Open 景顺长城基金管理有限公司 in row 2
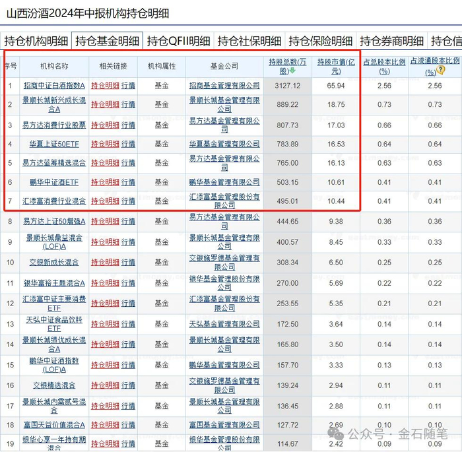 [224, 105]
